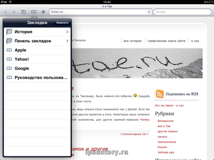Open the История folder row
The image size is (214, 160).
point(37,32)
